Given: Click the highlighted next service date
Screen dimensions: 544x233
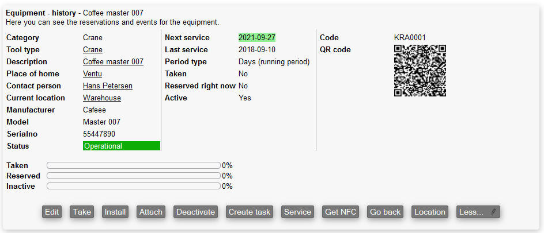Looking at the screenshot, I should pyautogui.click(x=257, y=38).
